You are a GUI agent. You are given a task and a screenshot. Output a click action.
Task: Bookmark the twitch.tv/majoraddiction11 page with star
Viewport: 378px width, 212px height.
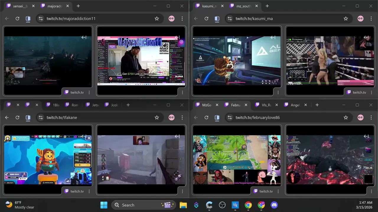click(157, 19)
